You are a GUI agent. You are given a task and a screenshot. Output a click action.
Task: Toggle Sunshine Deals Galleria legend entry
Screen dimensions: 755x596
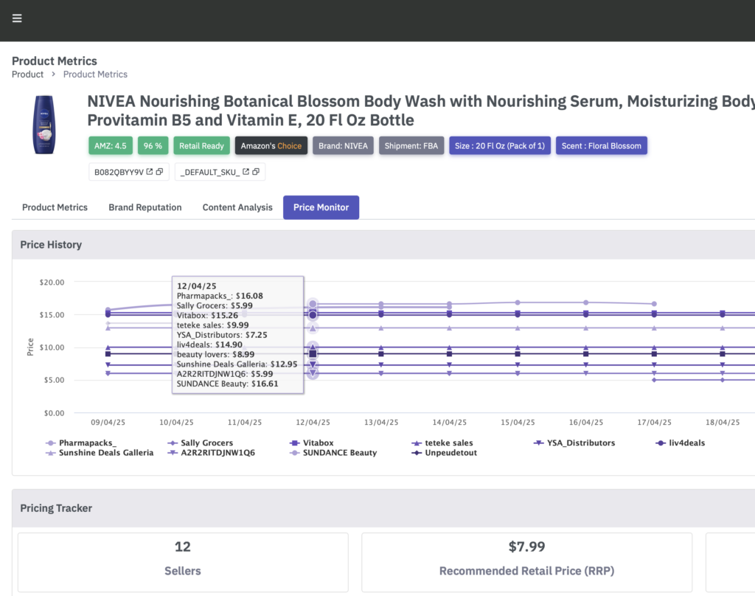pyautogui.click(x=100, y=452)
